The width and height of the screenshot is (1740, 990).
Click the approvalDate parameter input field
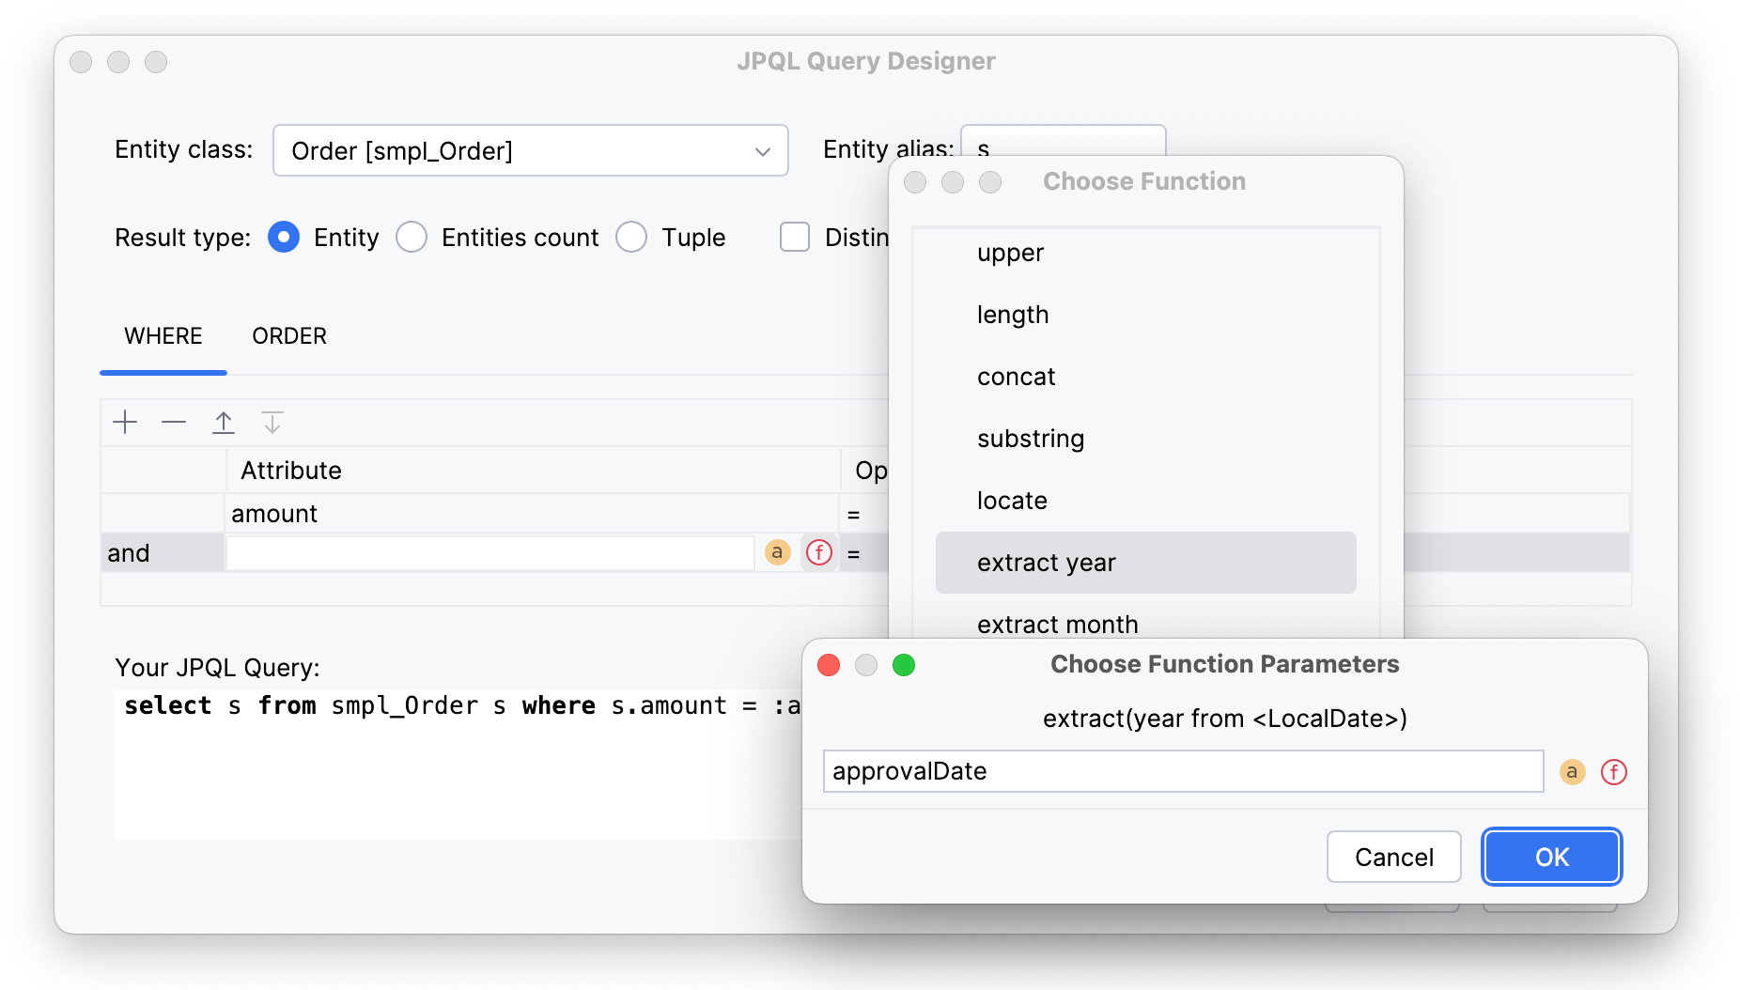click(1183, 771)
